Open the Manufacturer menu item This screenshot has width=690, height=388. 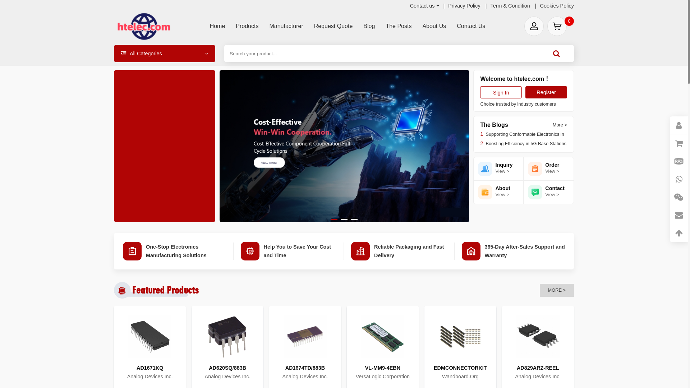(286, 26)
